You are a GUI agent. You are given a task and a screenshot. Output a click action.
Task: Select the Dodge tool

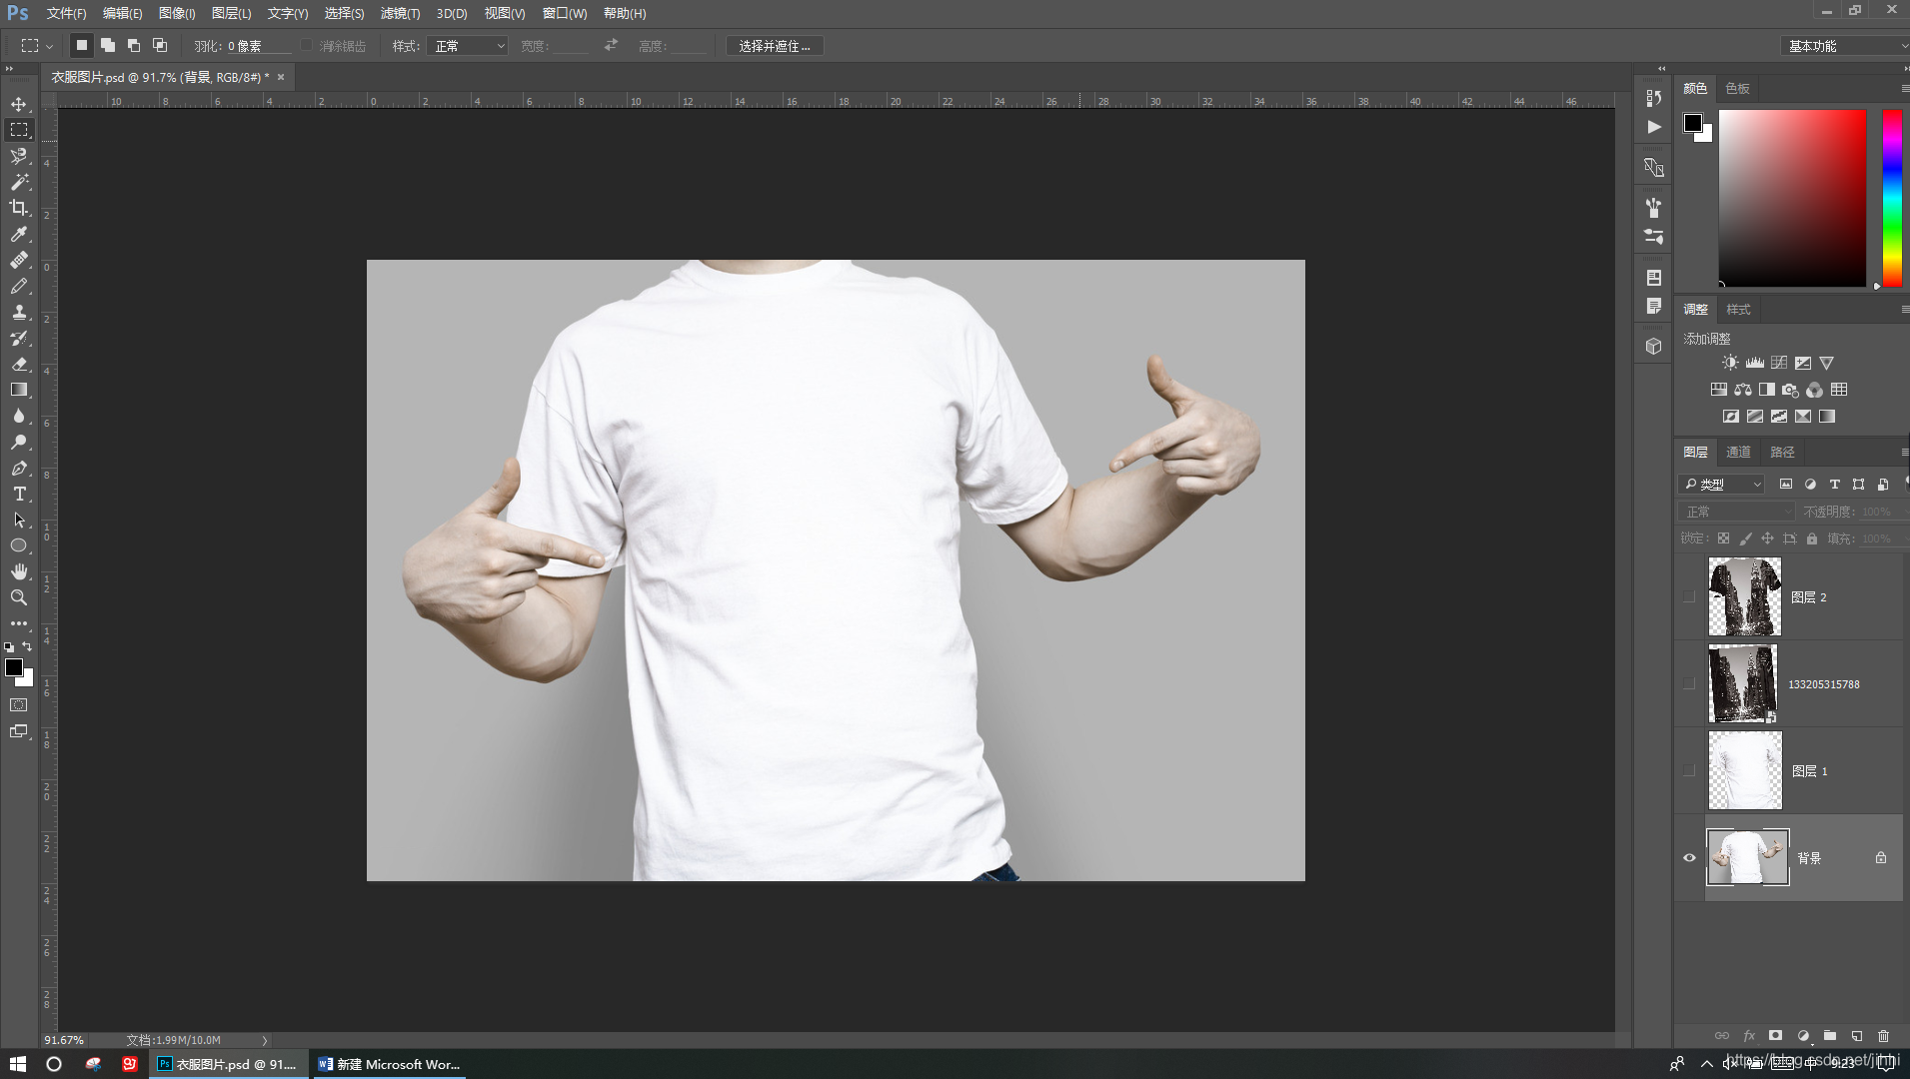pyautogui.click(x=19, y=442)
